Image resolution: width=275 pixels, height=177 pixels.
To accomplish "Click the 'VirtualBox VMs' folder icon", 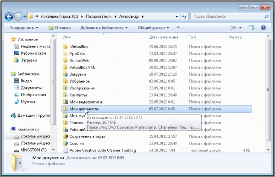I will pos(66,67).
